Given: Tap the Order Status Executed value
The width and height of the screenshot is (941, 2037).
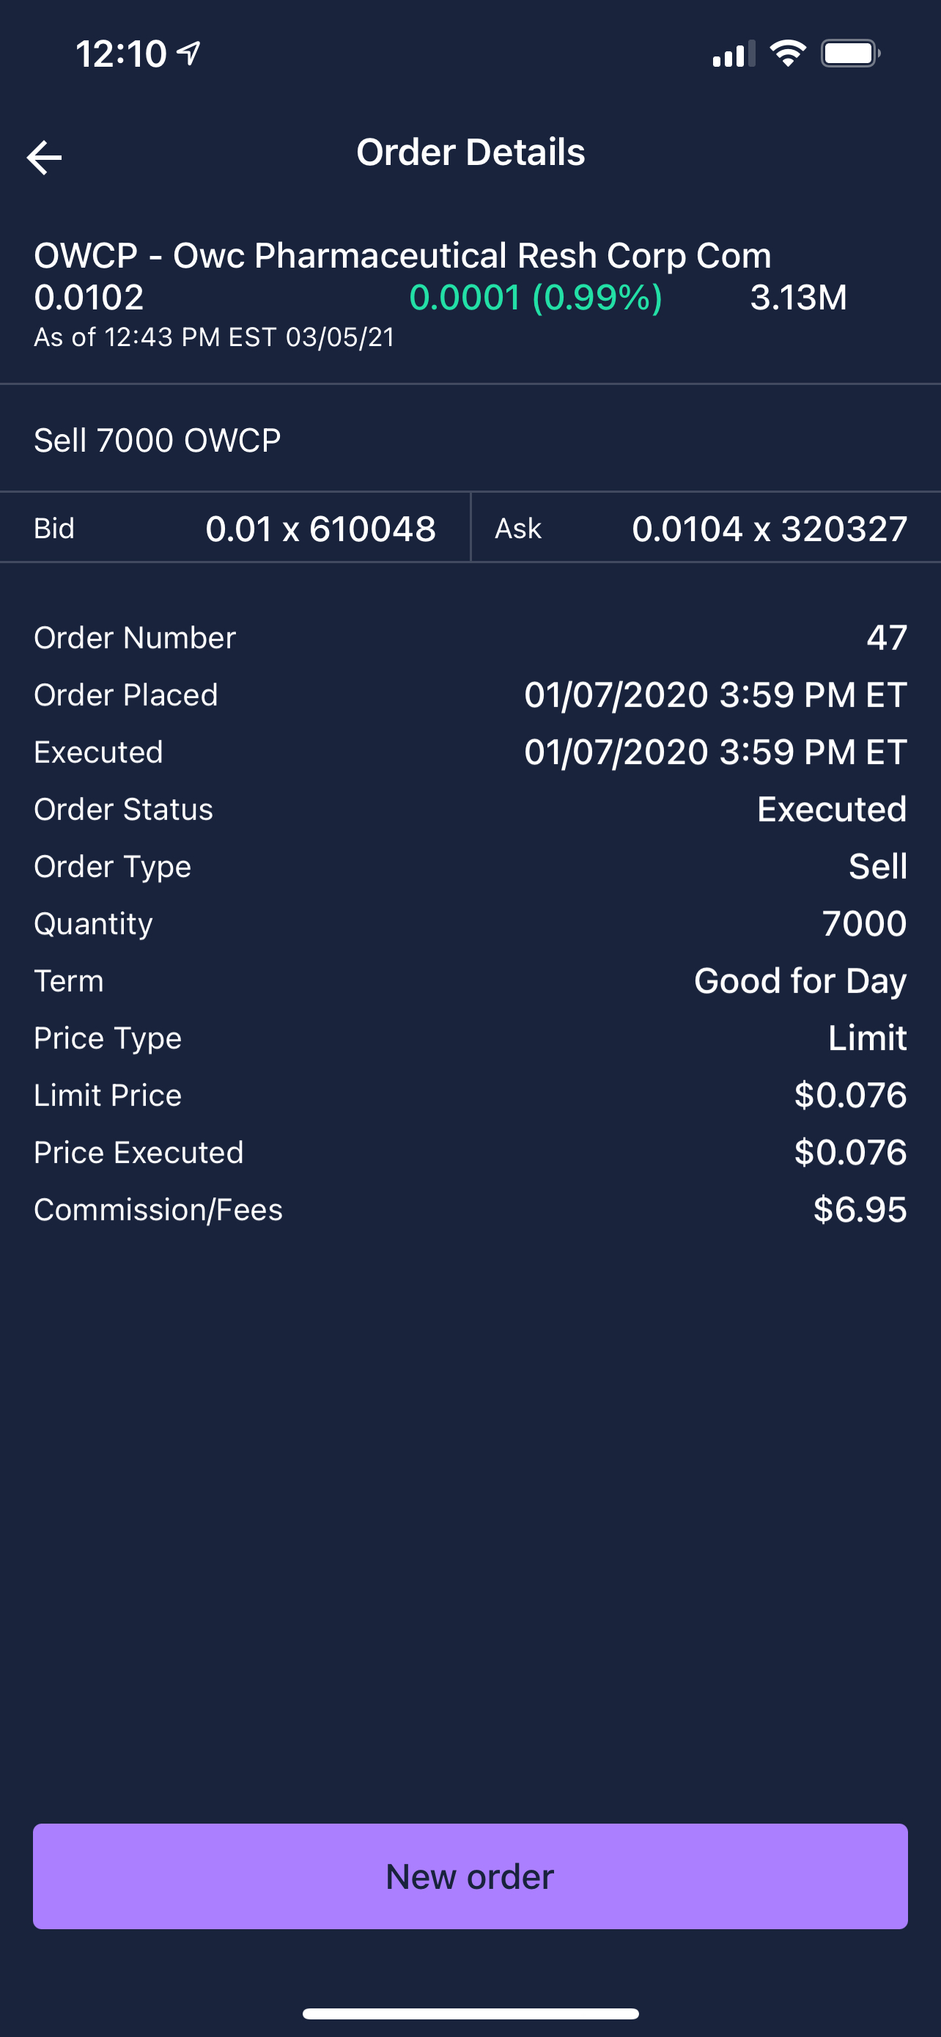Looking at the screenshot, I should tap(831, 810).
